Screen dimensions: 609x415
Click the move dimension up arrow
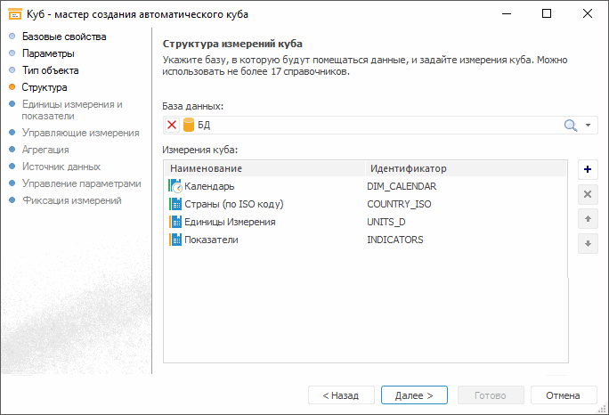pyautogui.click(x=588, y=219)
